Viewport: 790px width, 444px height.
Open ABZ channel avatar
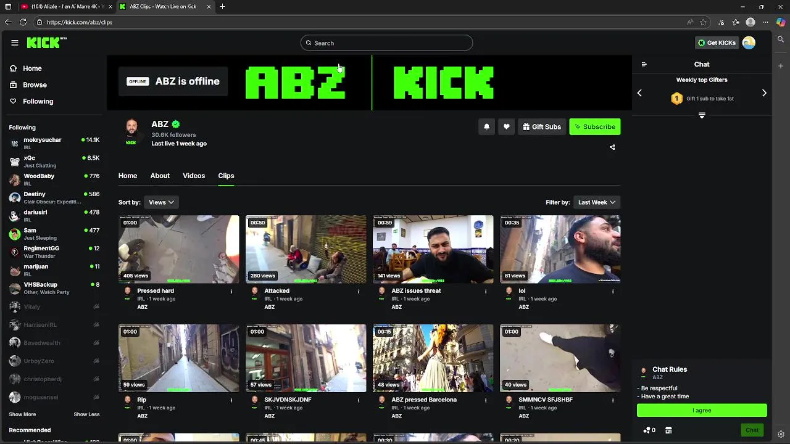pyautogui.click(x=131, y=131)
